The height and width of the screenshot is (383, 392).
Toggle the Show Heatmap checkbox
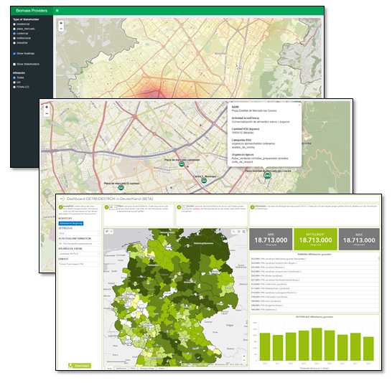pyautogui.click(x=14, y=54)
